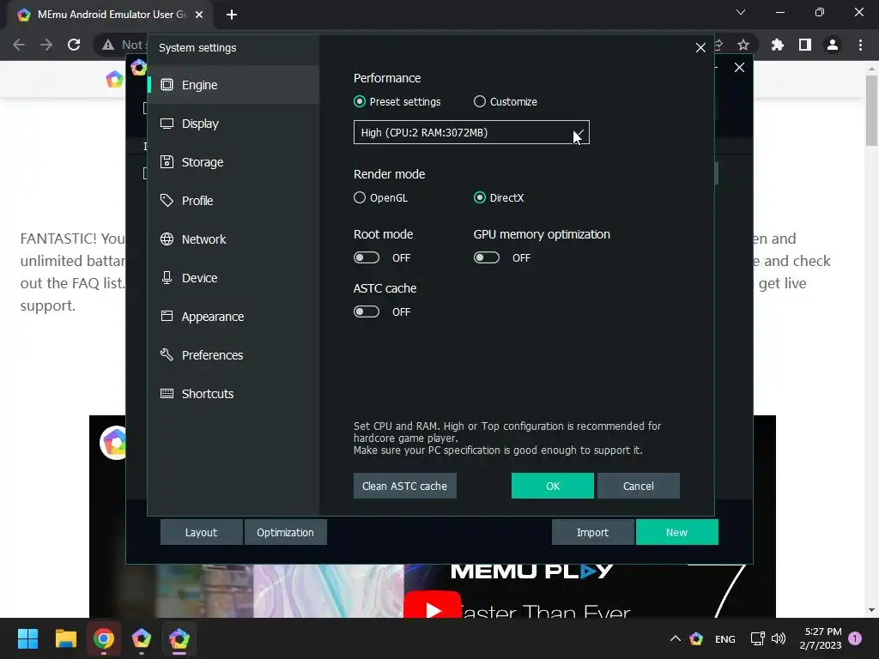Open volume control in tray

[x=779, y=638]
